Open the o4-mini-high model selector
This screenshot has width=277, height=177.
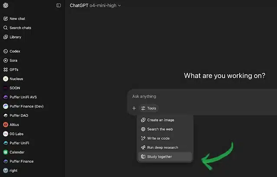coord(95,6)
